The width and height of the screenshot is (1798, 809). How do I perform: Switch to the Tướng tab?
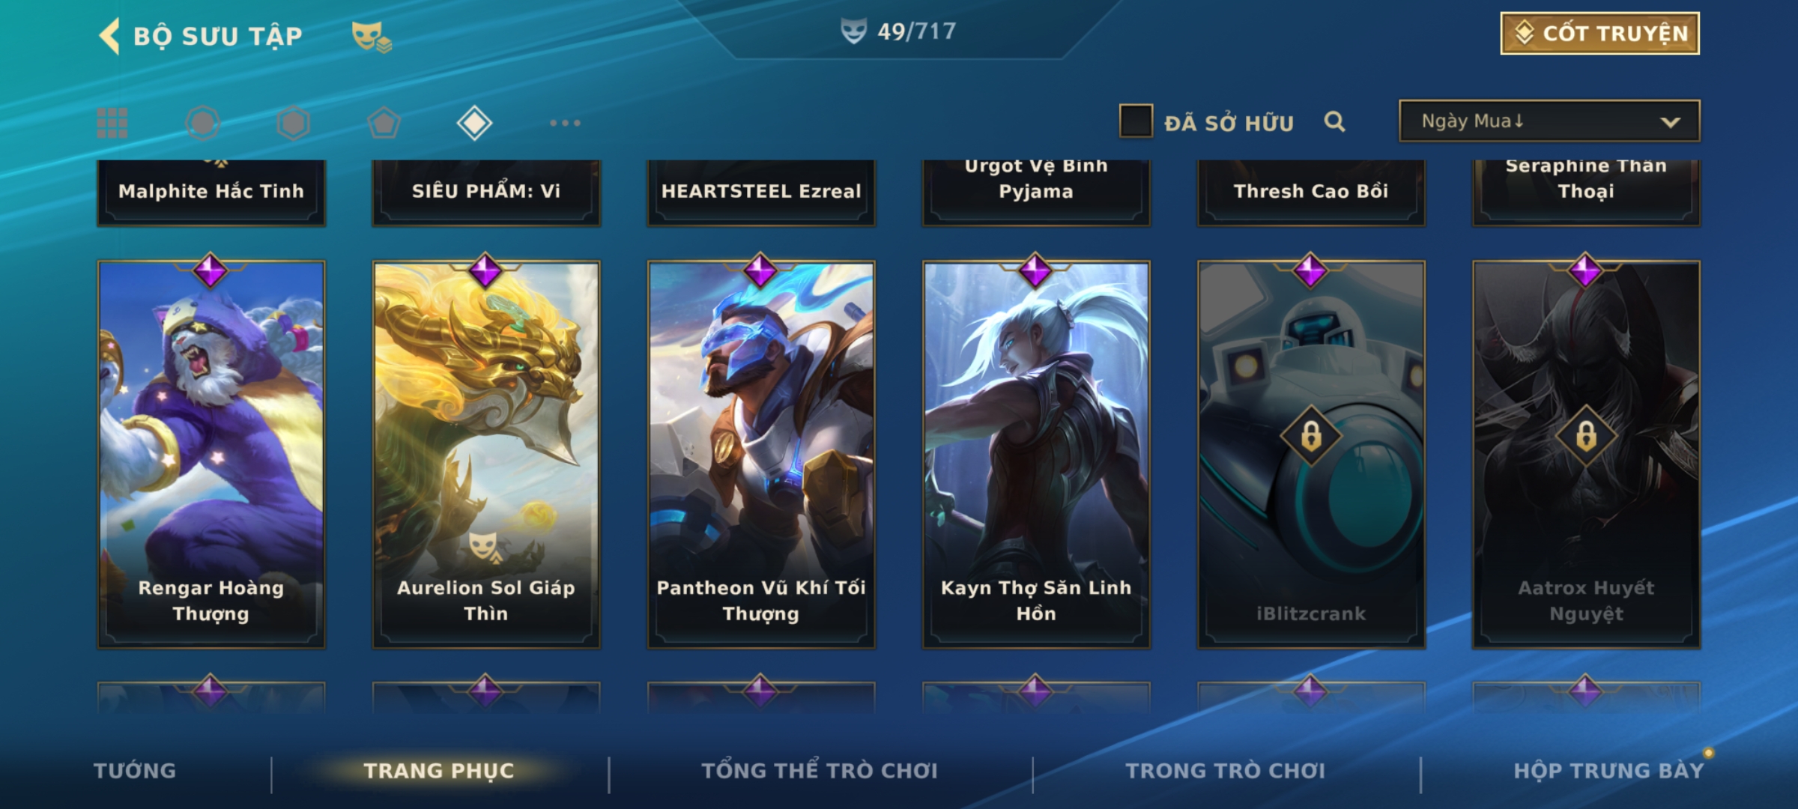[135, 771]
